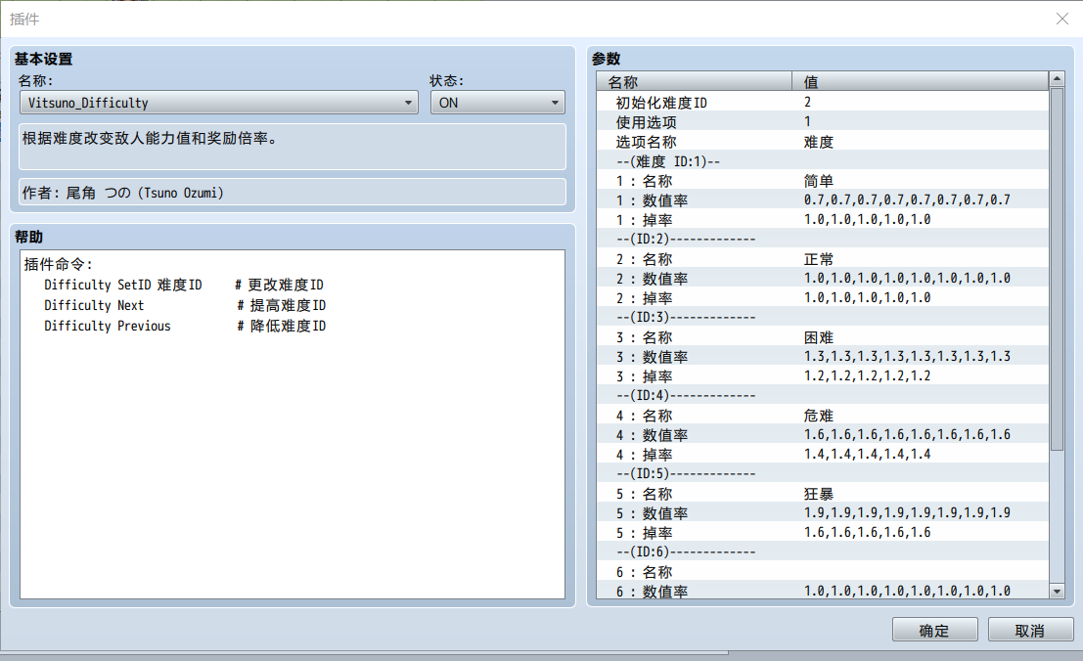1083x661 pixels.
Task: Select the '6 : 名称' parameter row
Action: [x=823, y=571]
